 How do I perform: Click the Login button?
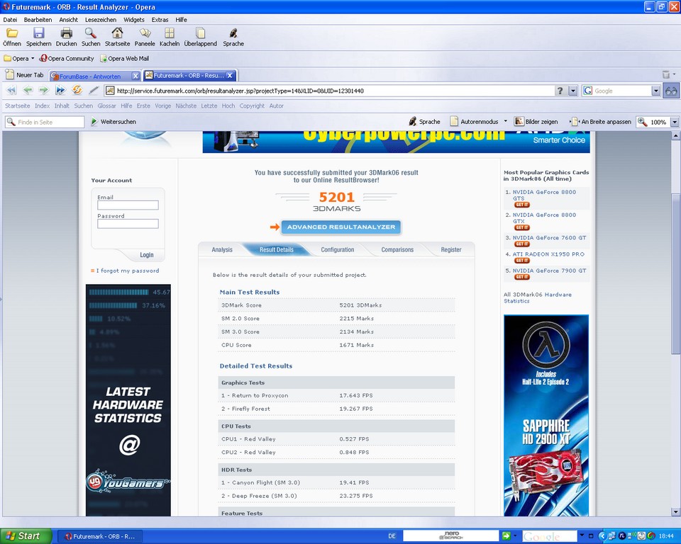[x=146, y=255]
